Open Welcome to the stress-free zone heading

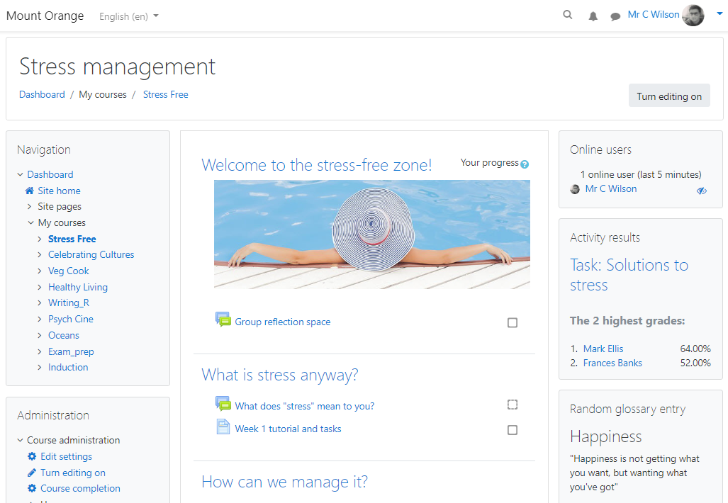pyautogui.click(x=317, y=165)
